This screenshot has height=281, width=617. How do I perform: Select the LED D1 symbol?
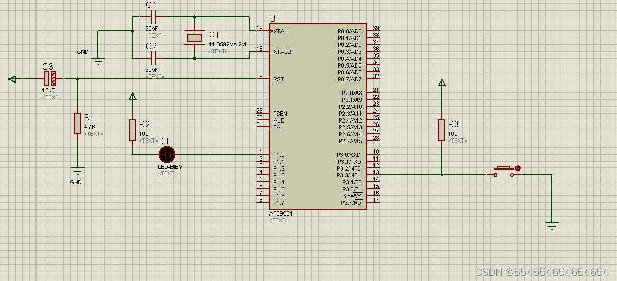[167, 154]
